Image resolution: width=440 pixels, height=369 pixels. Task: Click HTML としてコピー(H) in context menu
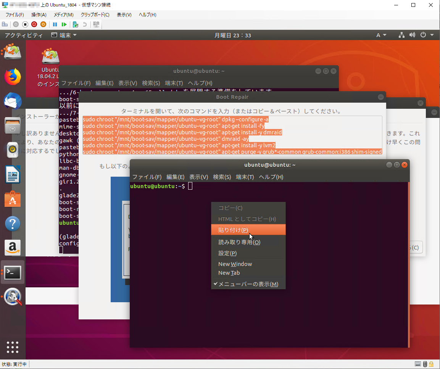click(248, 219)
